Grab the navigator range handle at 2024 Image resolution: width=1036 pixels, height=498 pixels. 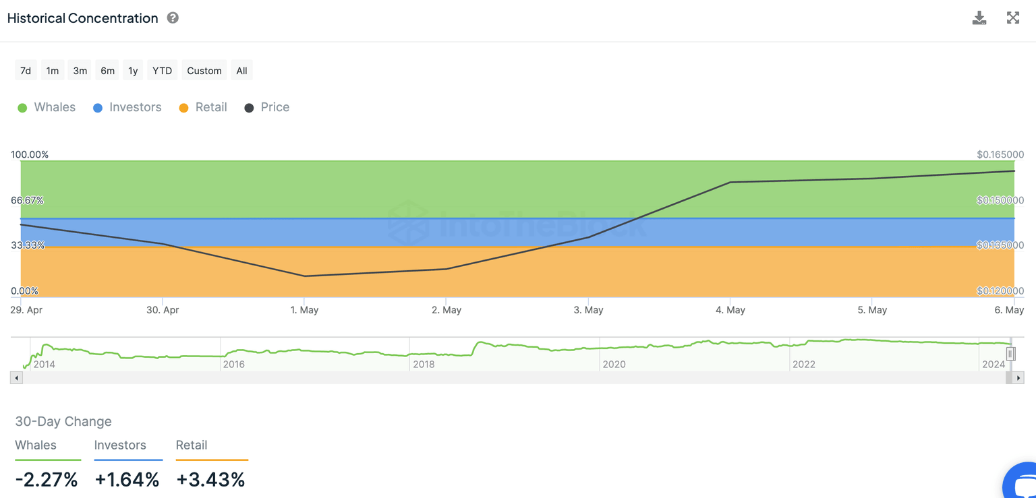[x=1010, y=354]
